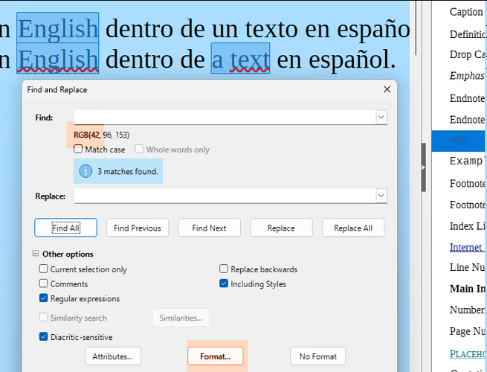Close the Find and Replace dialog

coord(387,89)
